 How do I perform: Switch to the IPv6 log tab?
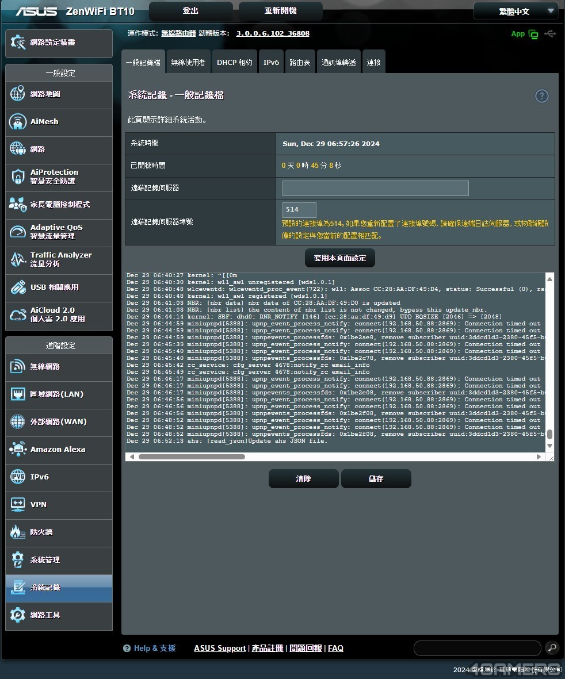click(x=271, y=62)
